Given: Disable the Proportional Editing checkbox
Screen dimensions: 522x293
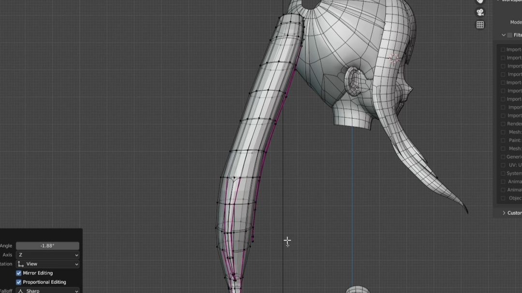Looking at the screenshot, I should (19, 282).
